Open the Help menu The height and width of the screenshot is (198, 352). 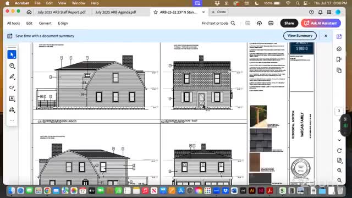click(95, 3)
